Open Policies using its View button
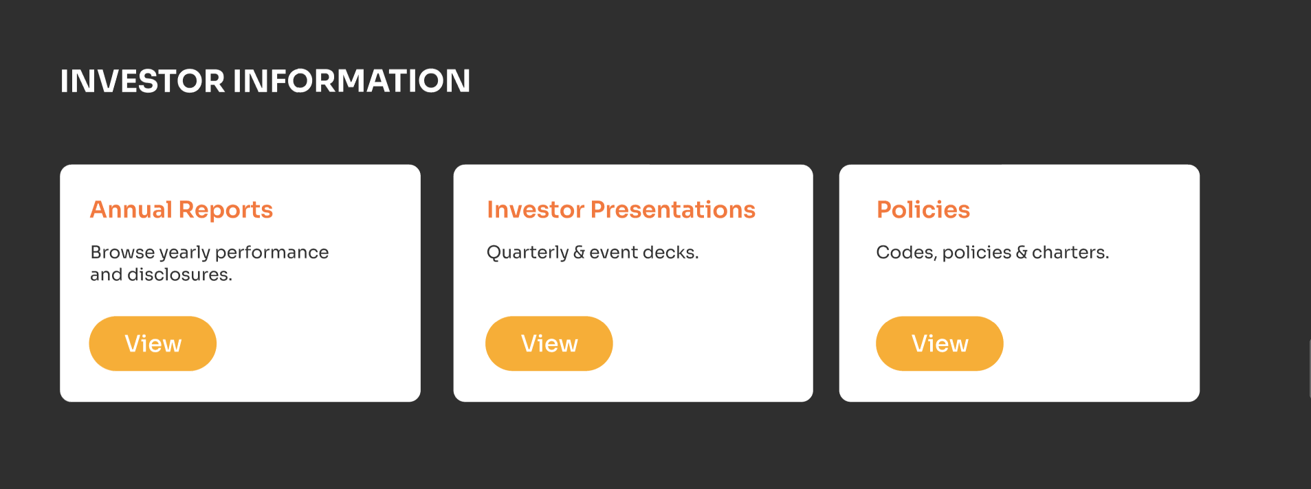 (x=939, y=343)
